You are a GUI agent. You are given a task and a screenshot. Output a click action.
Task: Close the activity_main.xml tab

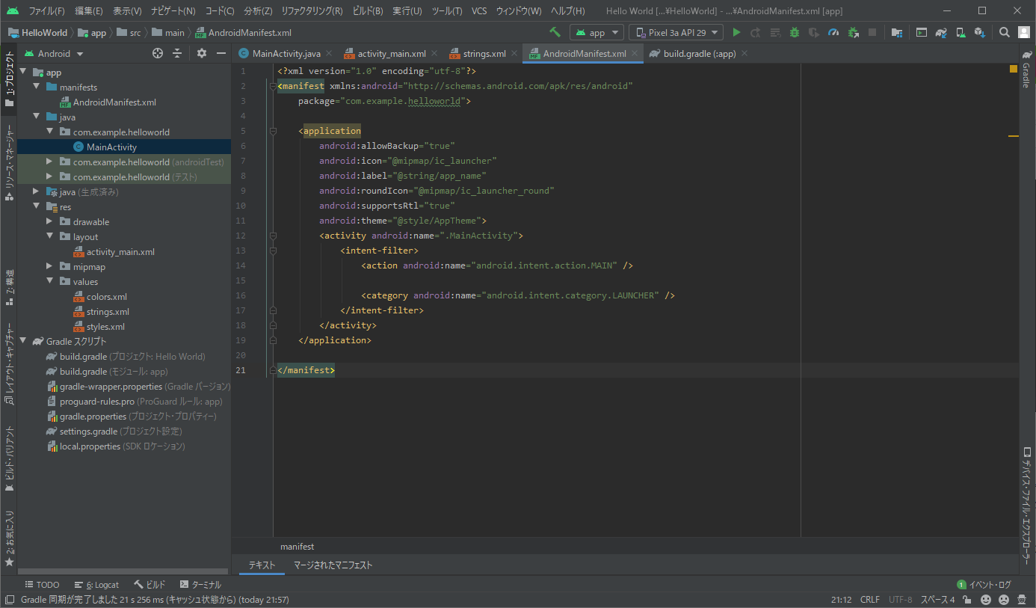coord(434,53)
